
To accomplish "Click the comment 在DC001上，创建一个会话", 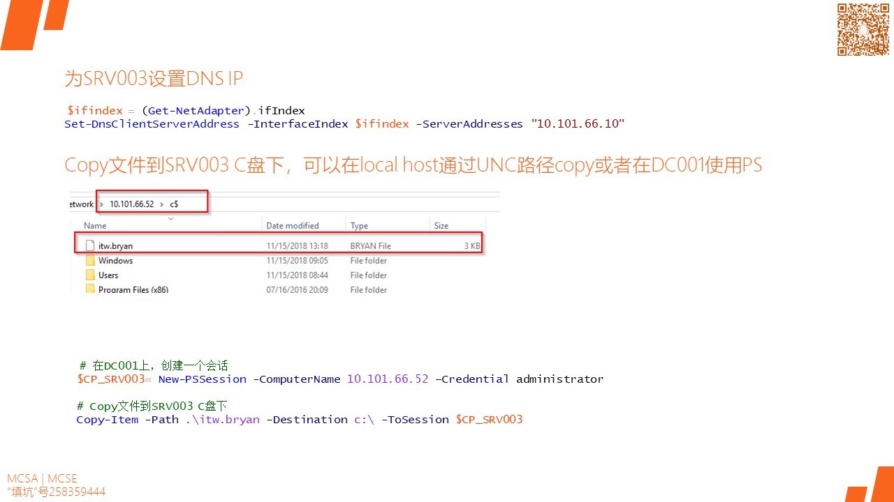I will click(x=154, y=365).
